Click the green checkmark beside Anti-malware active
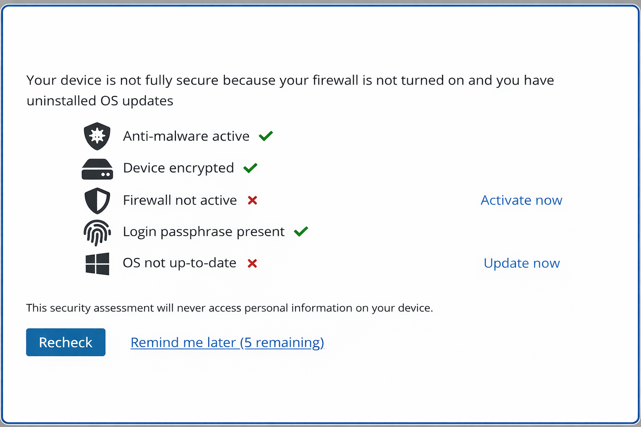The width and height of the screenshot is (641, 427). click(x=266, y=136)
